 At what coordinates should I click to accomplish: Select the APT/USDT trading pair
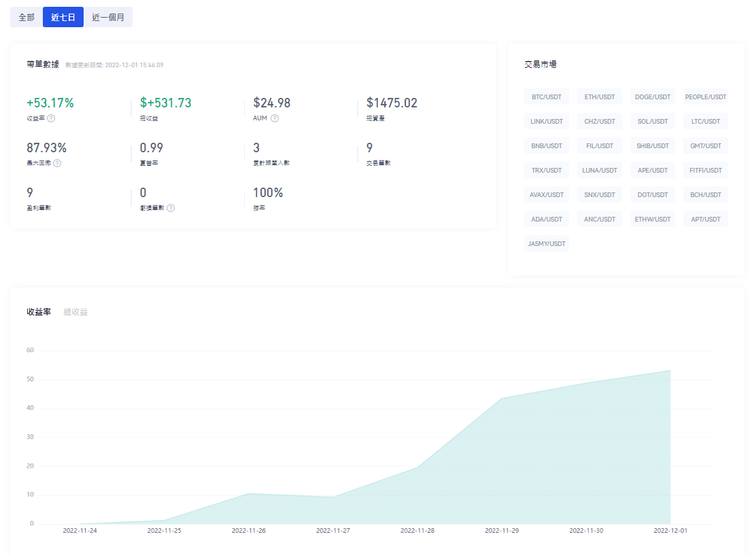(706, 220)
